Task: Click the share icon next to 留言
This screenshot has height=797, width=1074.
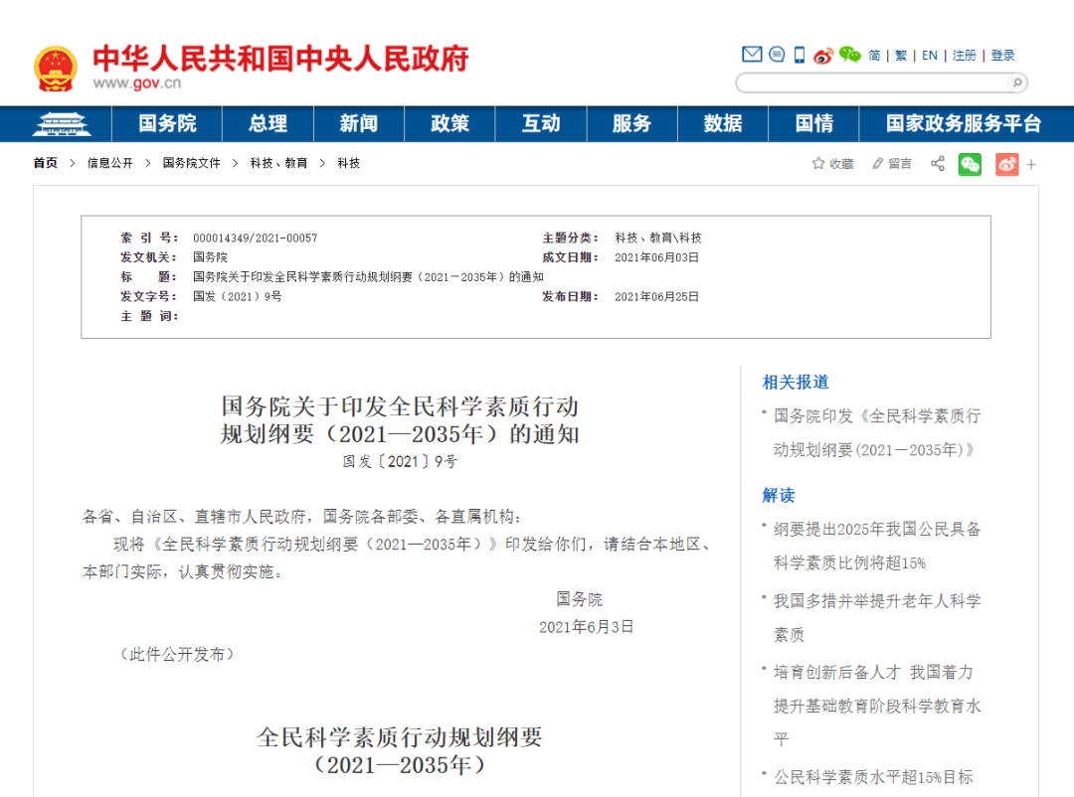Action: [937, 163]
